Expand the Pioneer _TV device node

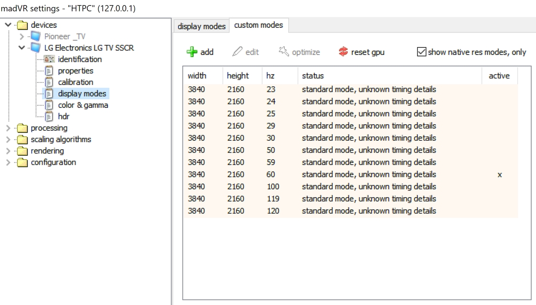(22, 37)
